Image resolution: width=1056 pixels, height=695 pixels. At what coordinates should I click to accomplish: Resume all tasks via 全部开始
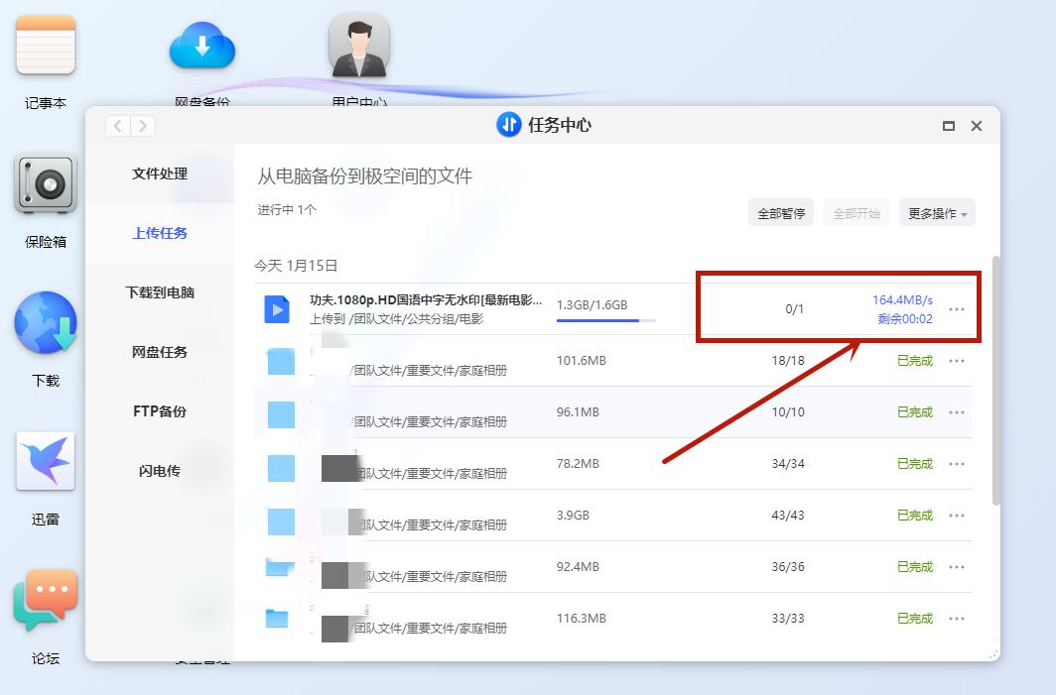[x=856, y=212]
